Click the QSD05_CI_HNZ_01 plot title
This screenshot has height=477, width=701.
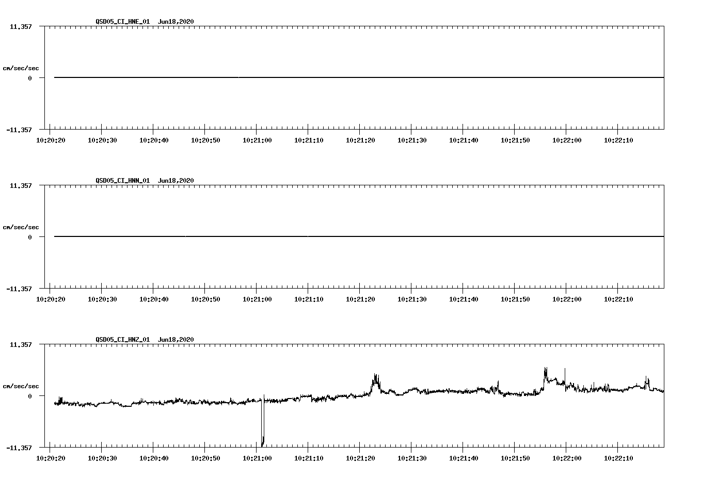(123, 340)
